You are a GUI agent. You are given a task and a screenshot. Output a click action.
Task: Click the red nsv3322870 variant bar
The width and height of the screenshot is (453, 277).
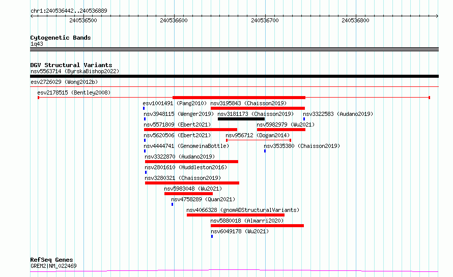pyautogui.click(x=191, y=162)
